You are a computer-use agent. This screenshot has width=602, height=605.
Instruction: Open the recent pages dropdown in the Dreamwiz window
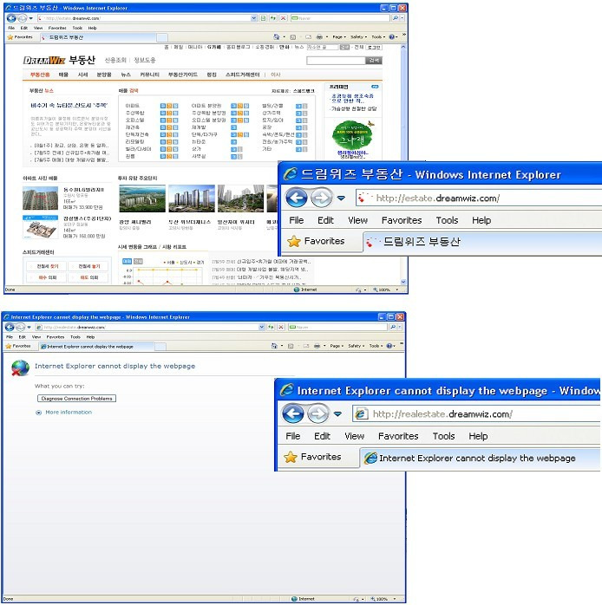coord(31,18)
